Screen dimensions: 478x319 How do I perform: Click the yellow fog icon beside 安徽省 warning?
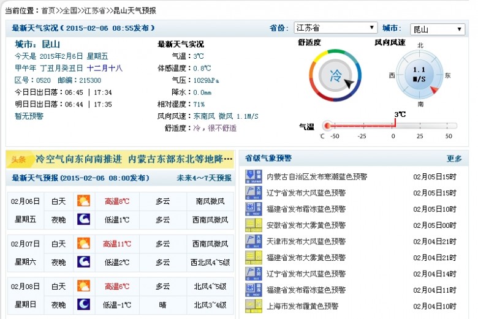click(253, 225)
